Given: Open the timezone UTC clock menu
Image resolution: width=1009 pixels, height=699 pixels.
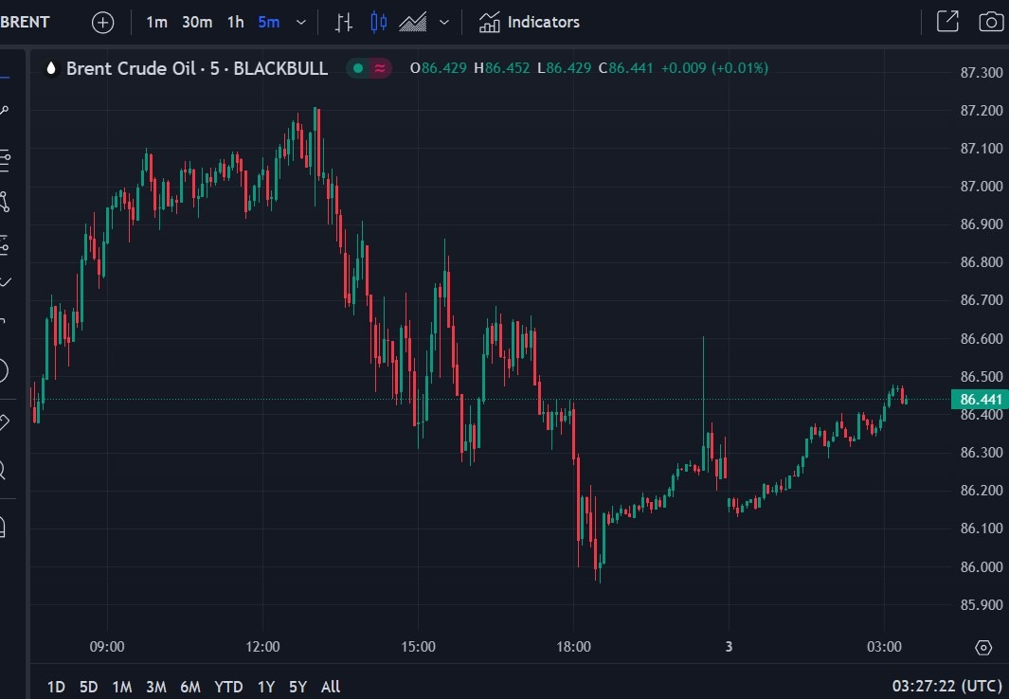Looking at the screenshot, I should tap(947, 687).
